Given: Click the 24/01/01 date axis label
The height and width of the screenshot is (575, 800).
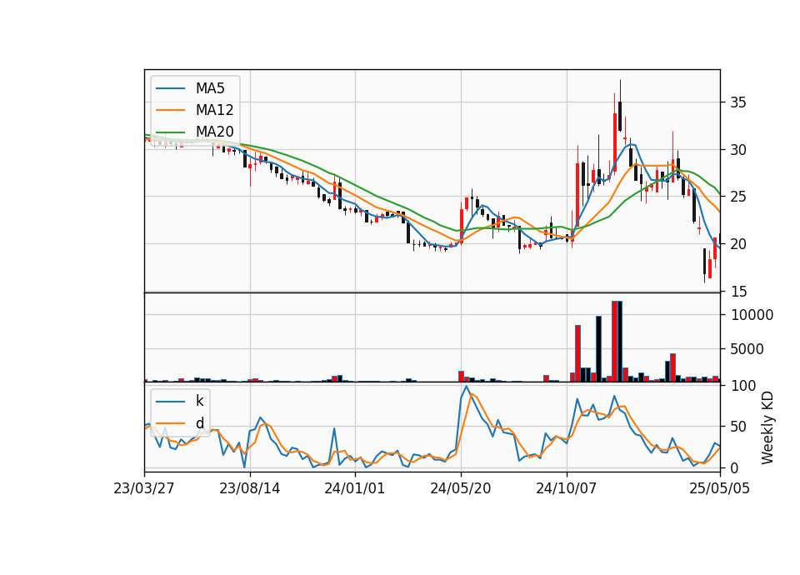Looking at the screenshot, I should (355, 489).
